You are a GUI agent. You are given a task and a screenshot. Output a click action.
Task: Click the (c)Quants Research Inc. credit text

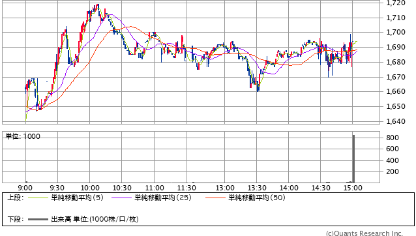point(364,233)
